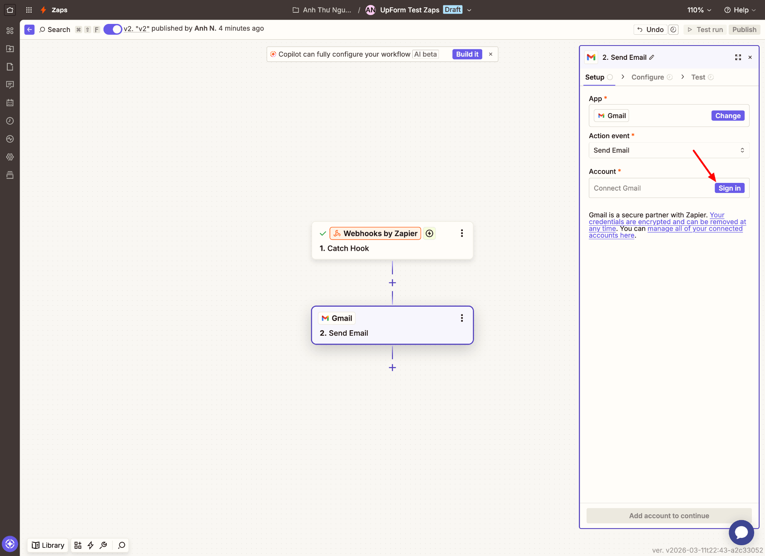Viewport: 765px width, 556px height.
Task: Click the Zaps lightning bolt icon
Action: tap(43, 10)
